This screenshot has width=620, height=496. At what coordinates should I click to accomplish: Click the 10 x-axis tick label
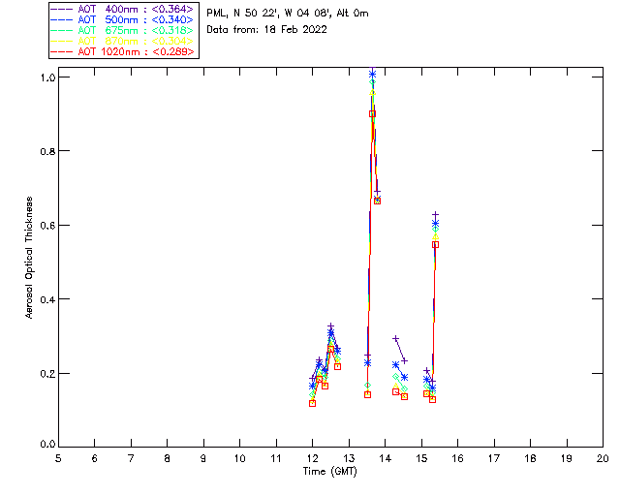tap(239, 458)
